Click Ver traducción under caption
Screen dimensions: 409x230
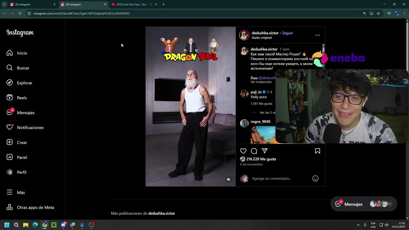pos(261,82)
